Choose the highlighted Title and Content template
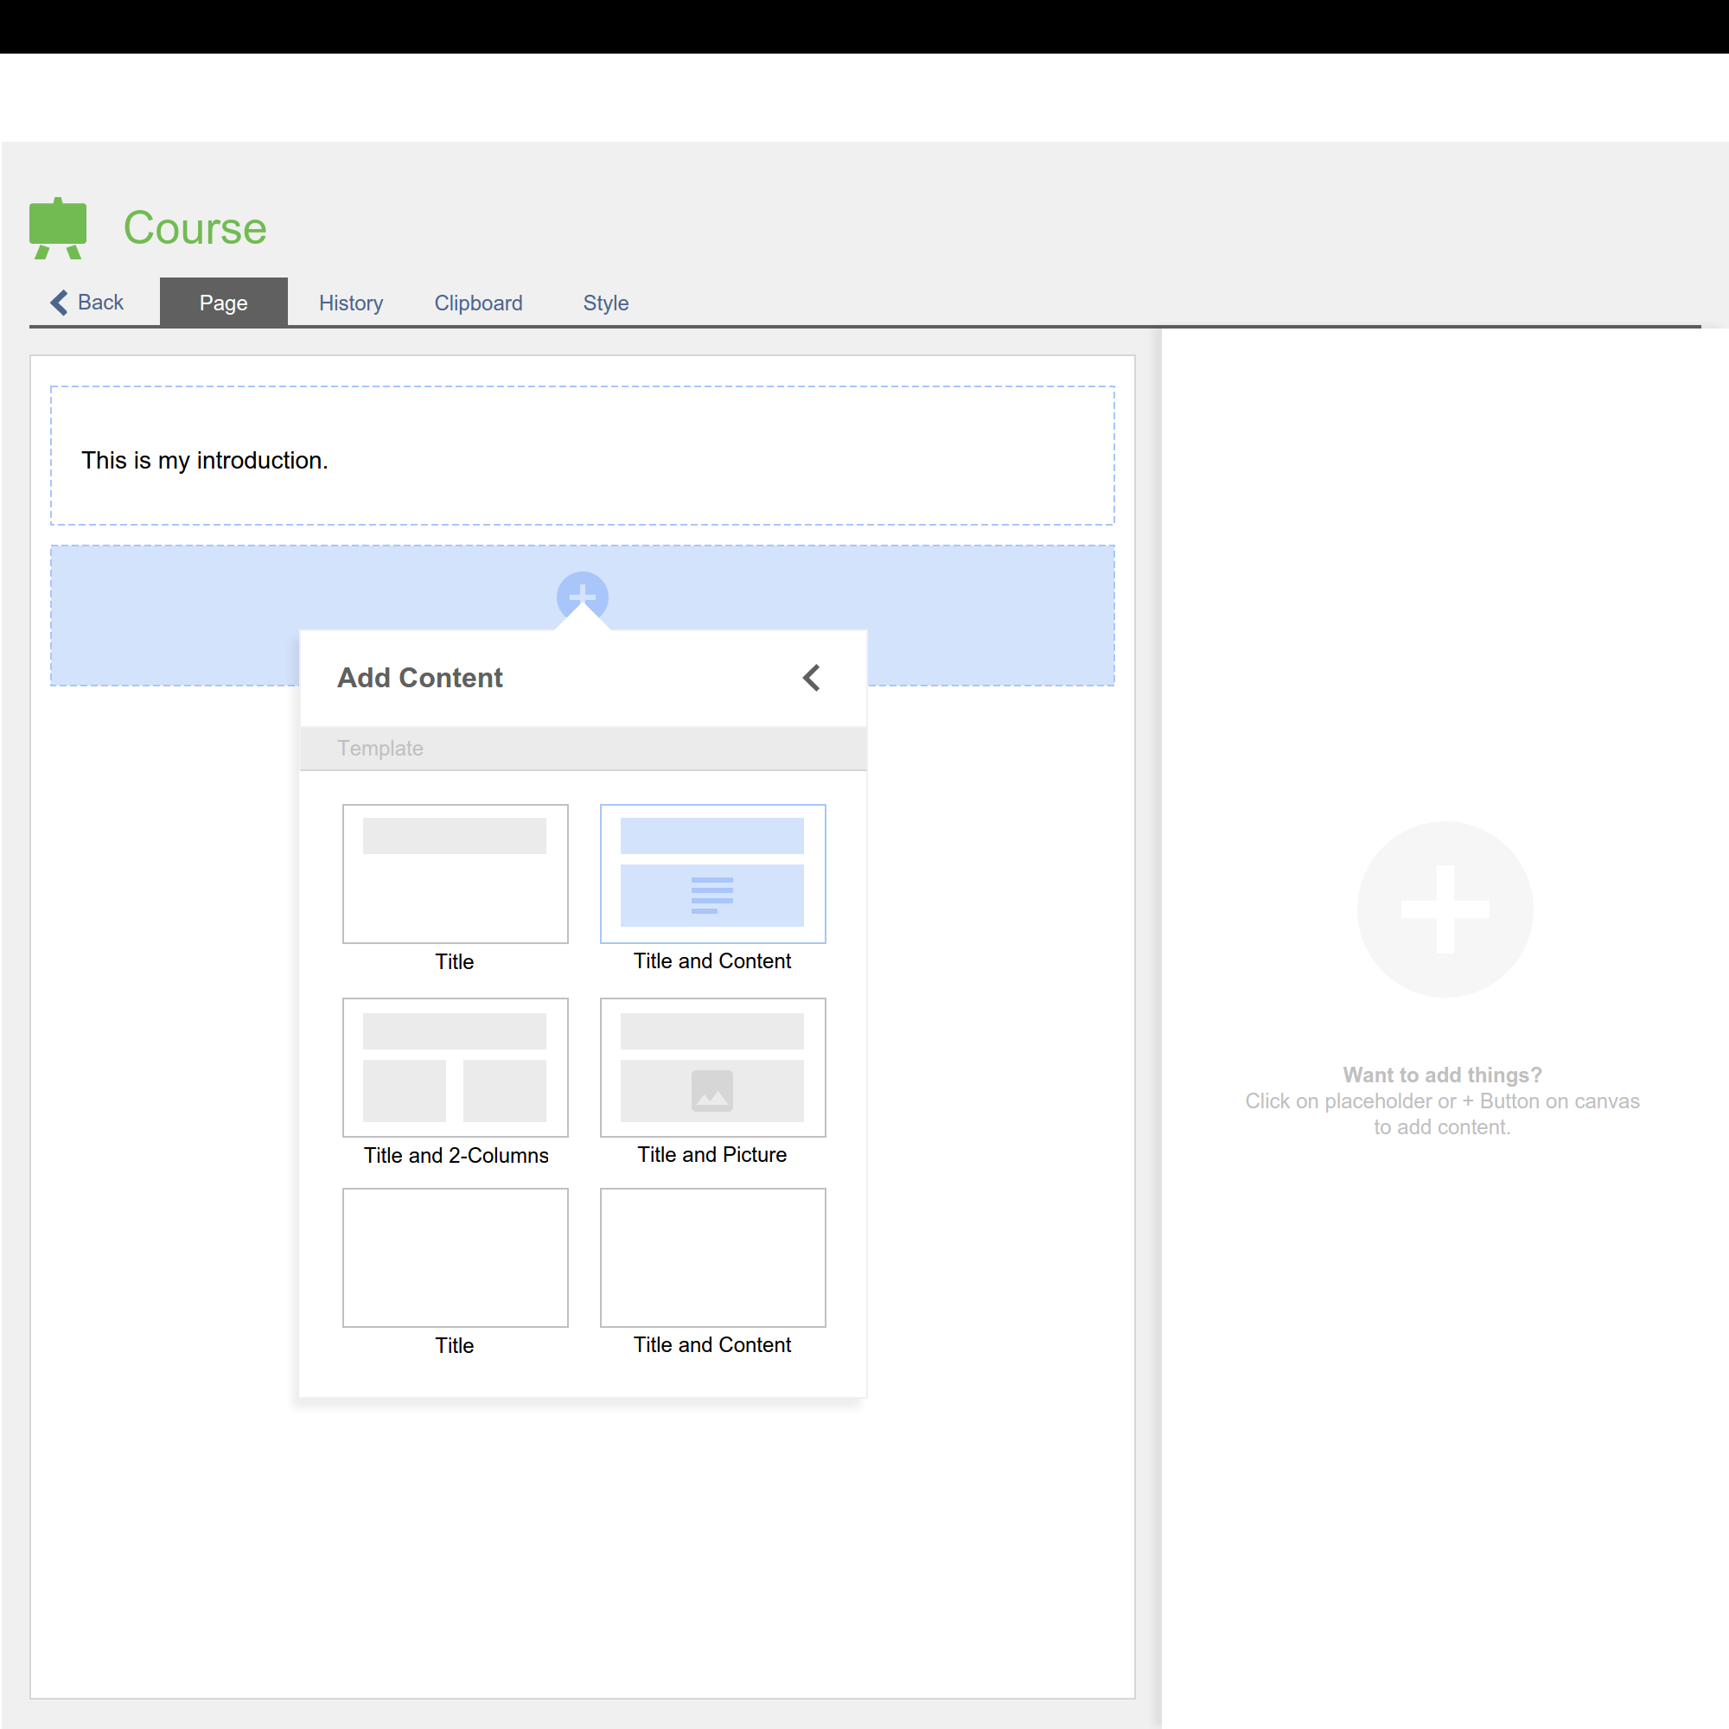This screenshot has height=1729, width=1729. pos(712,873)
